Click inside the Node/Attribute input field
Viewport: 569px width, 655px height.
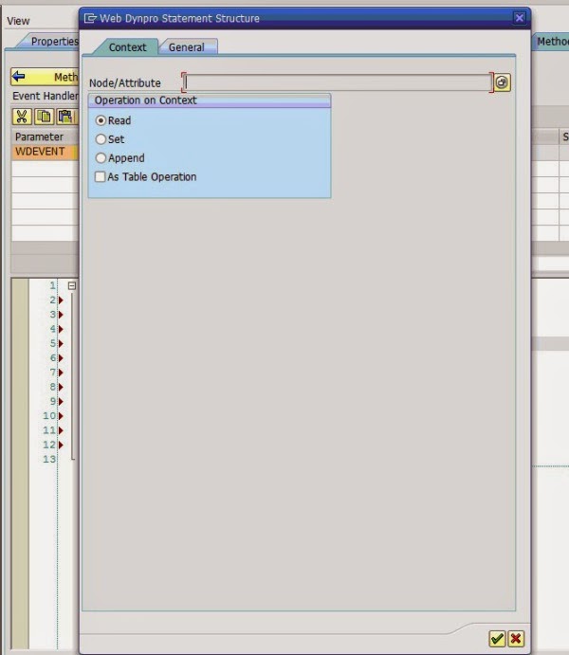337,83
